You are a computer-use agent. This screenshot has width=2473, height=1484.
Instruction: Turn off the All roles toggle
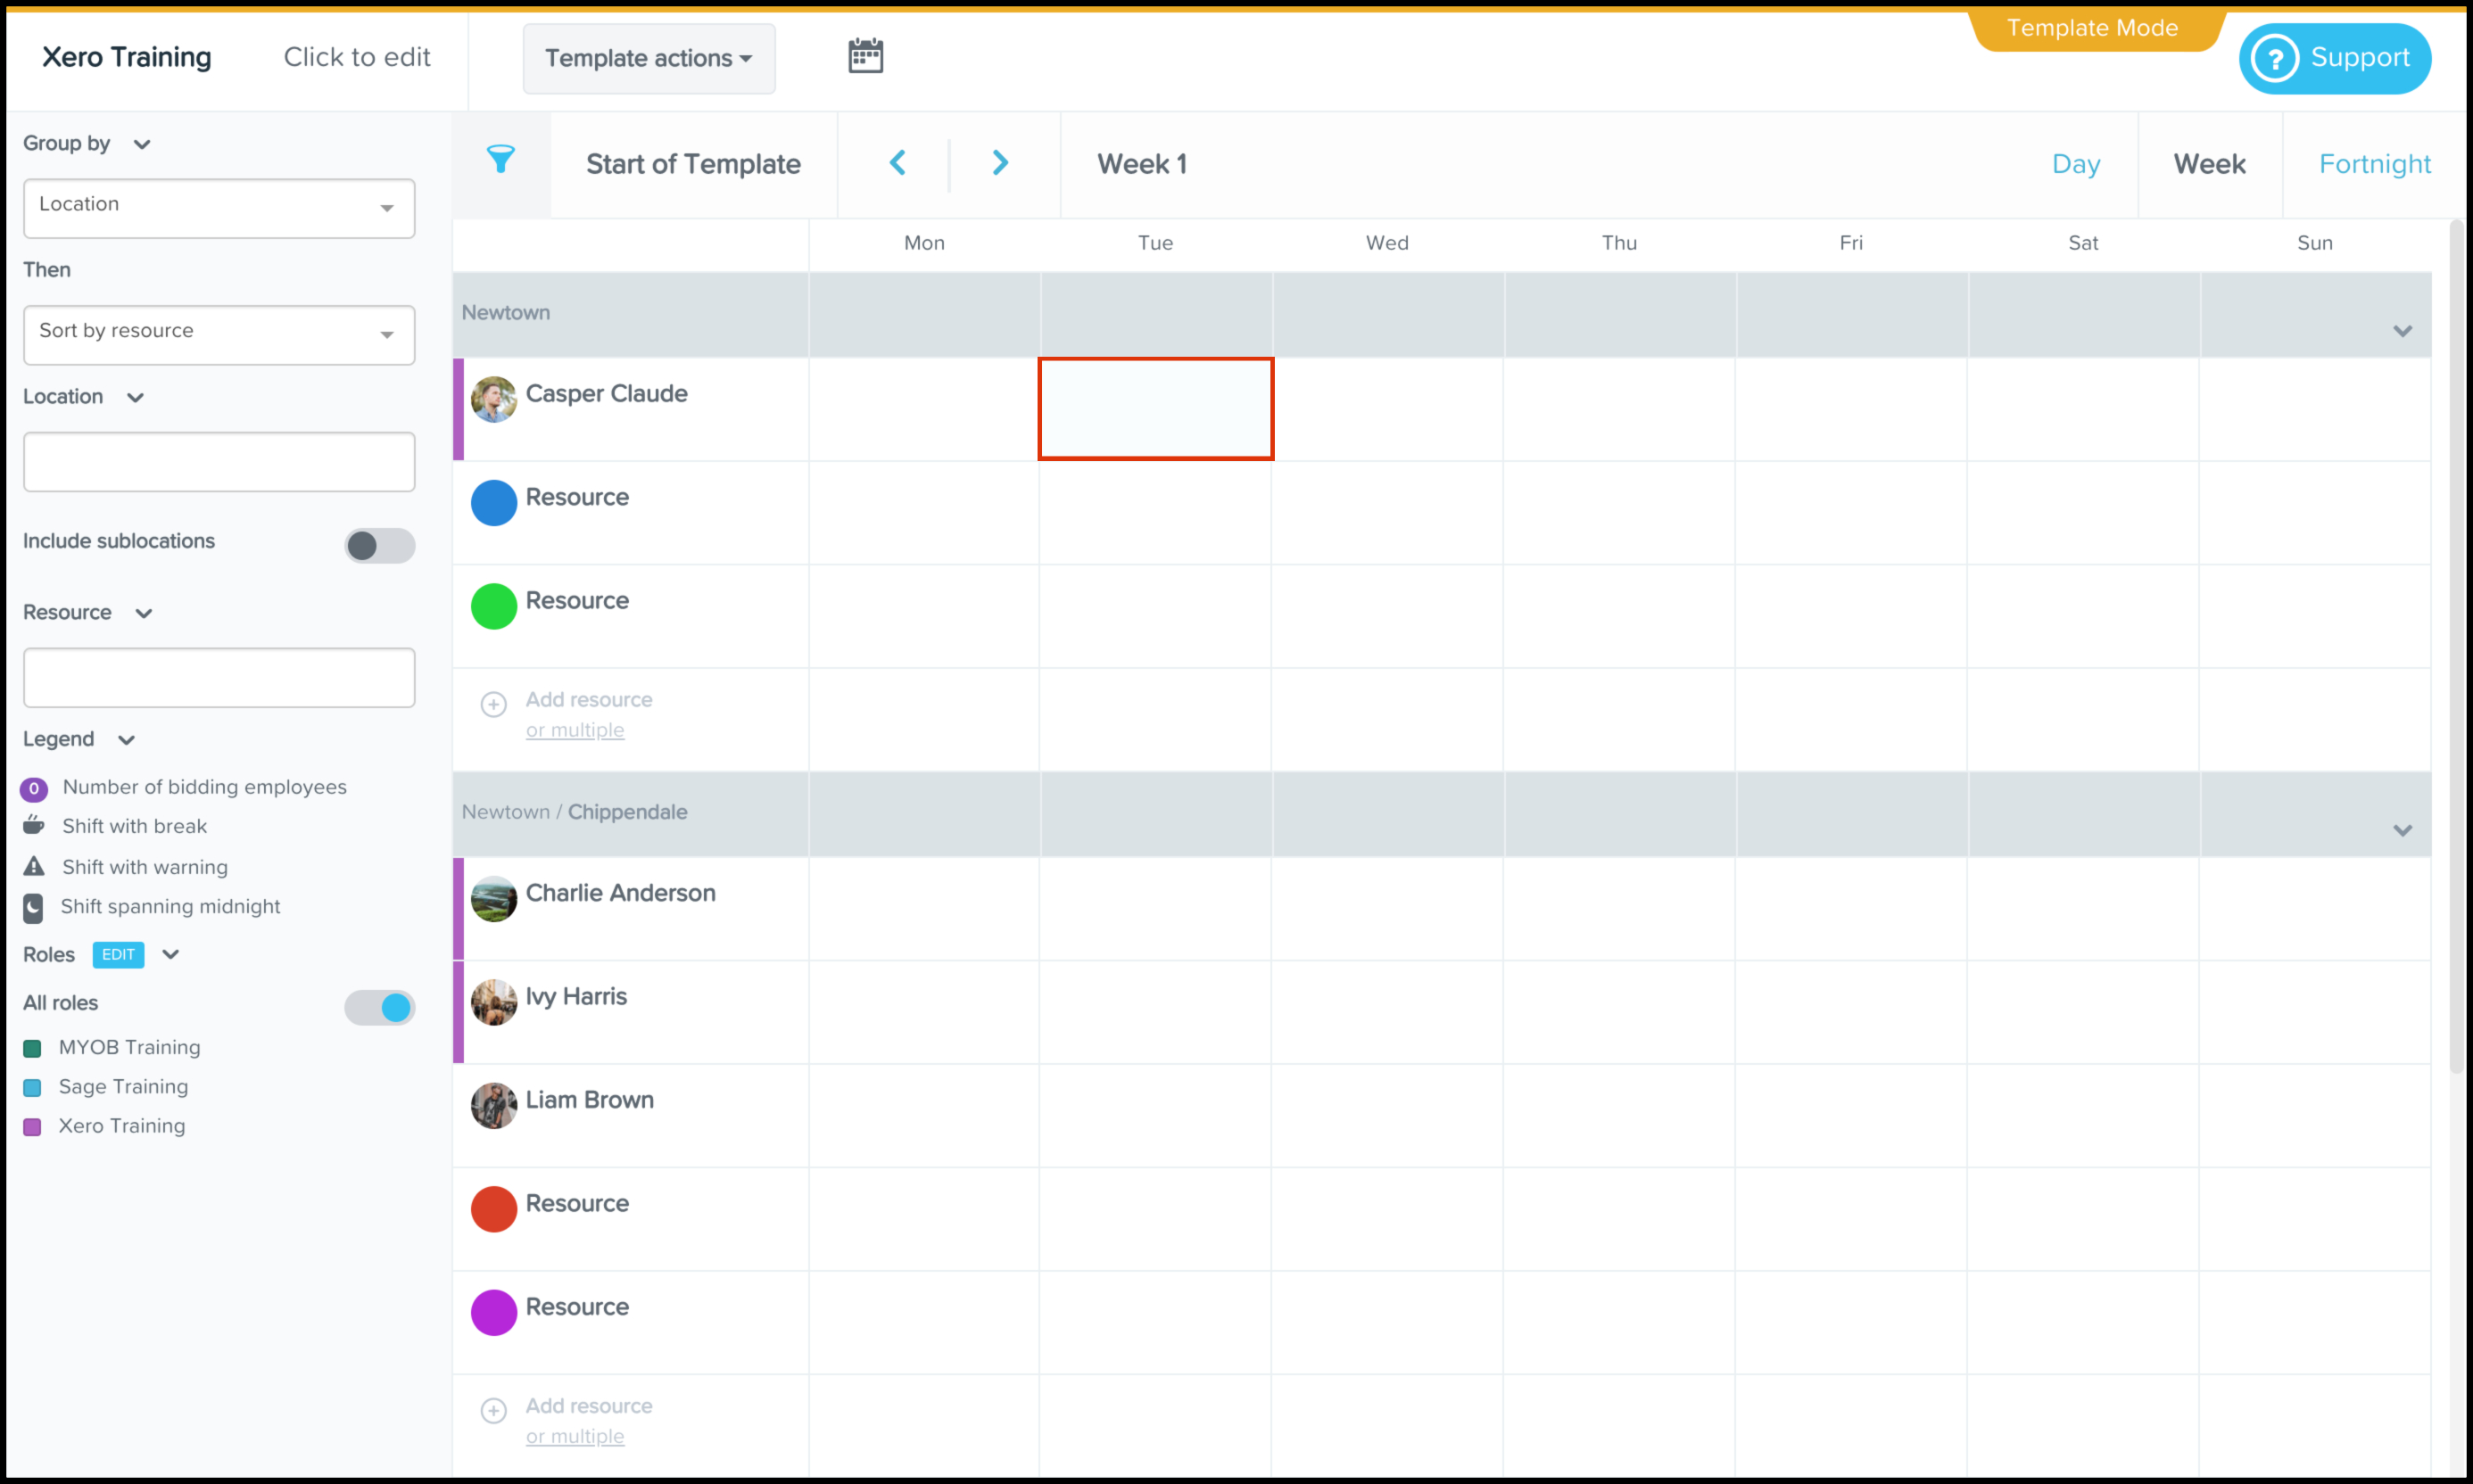click(x=379, y=1007)
